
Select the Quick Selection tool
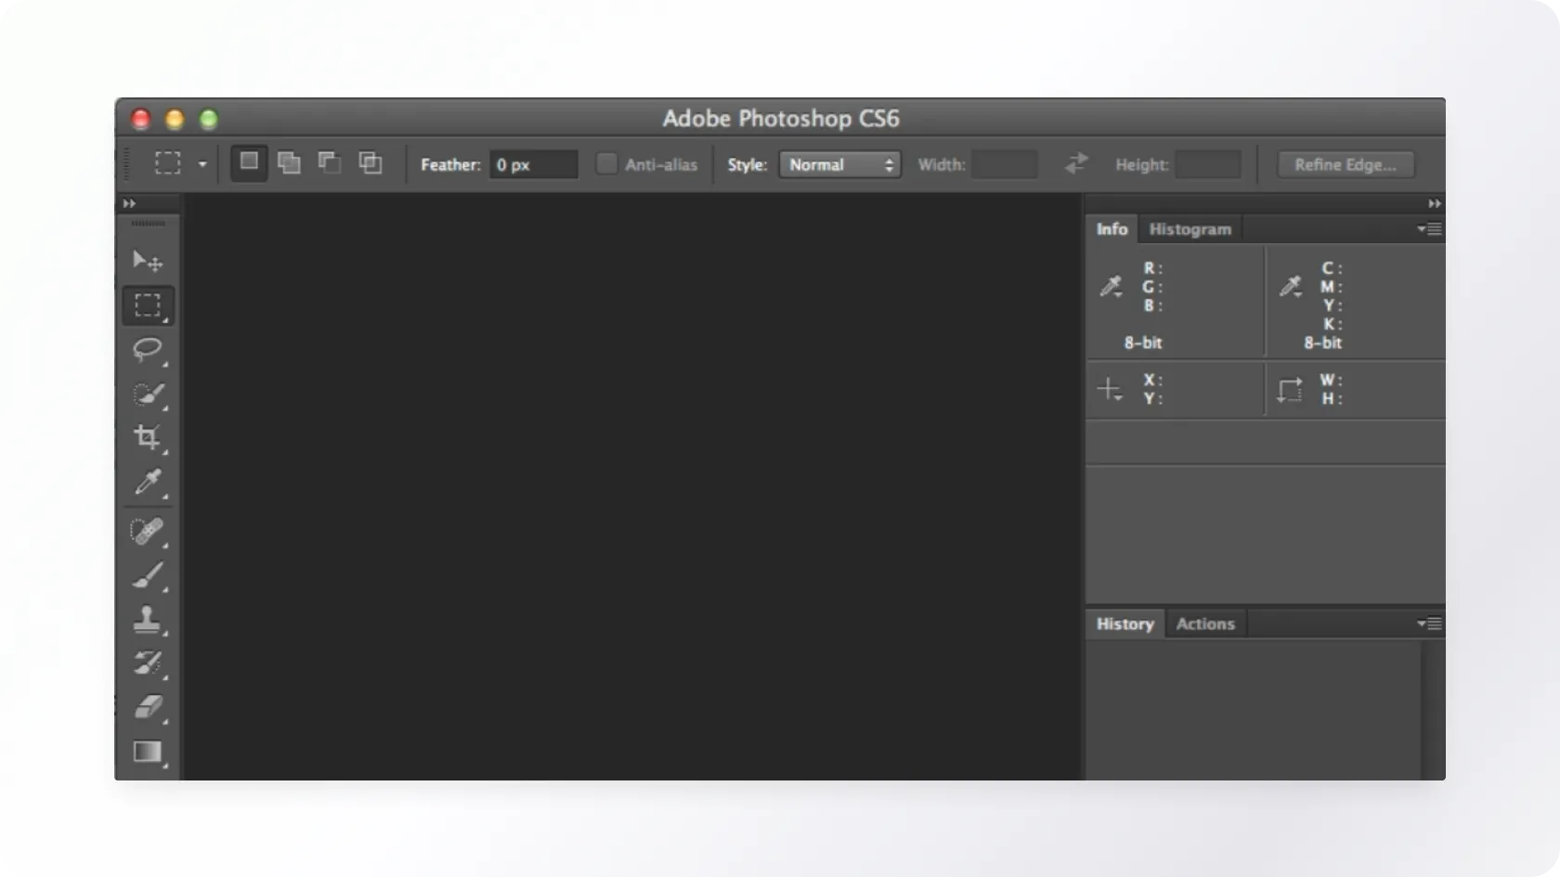point(148,394)
